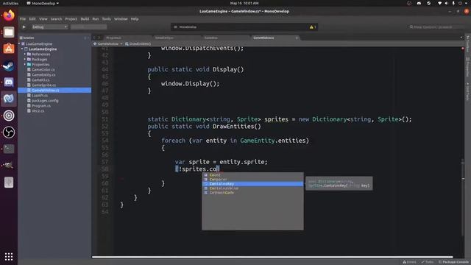Select ContainsKey in the completion list
Image resolution: width=471 pixels, height=265 pixels.
[x=252, y=183]
